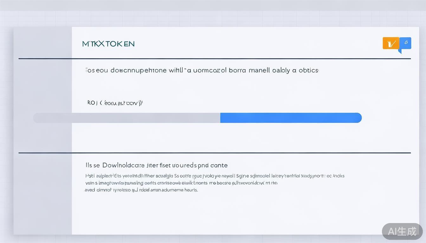Click where the blue fill begins
426x243 pixels.
(x=221, y=118)
